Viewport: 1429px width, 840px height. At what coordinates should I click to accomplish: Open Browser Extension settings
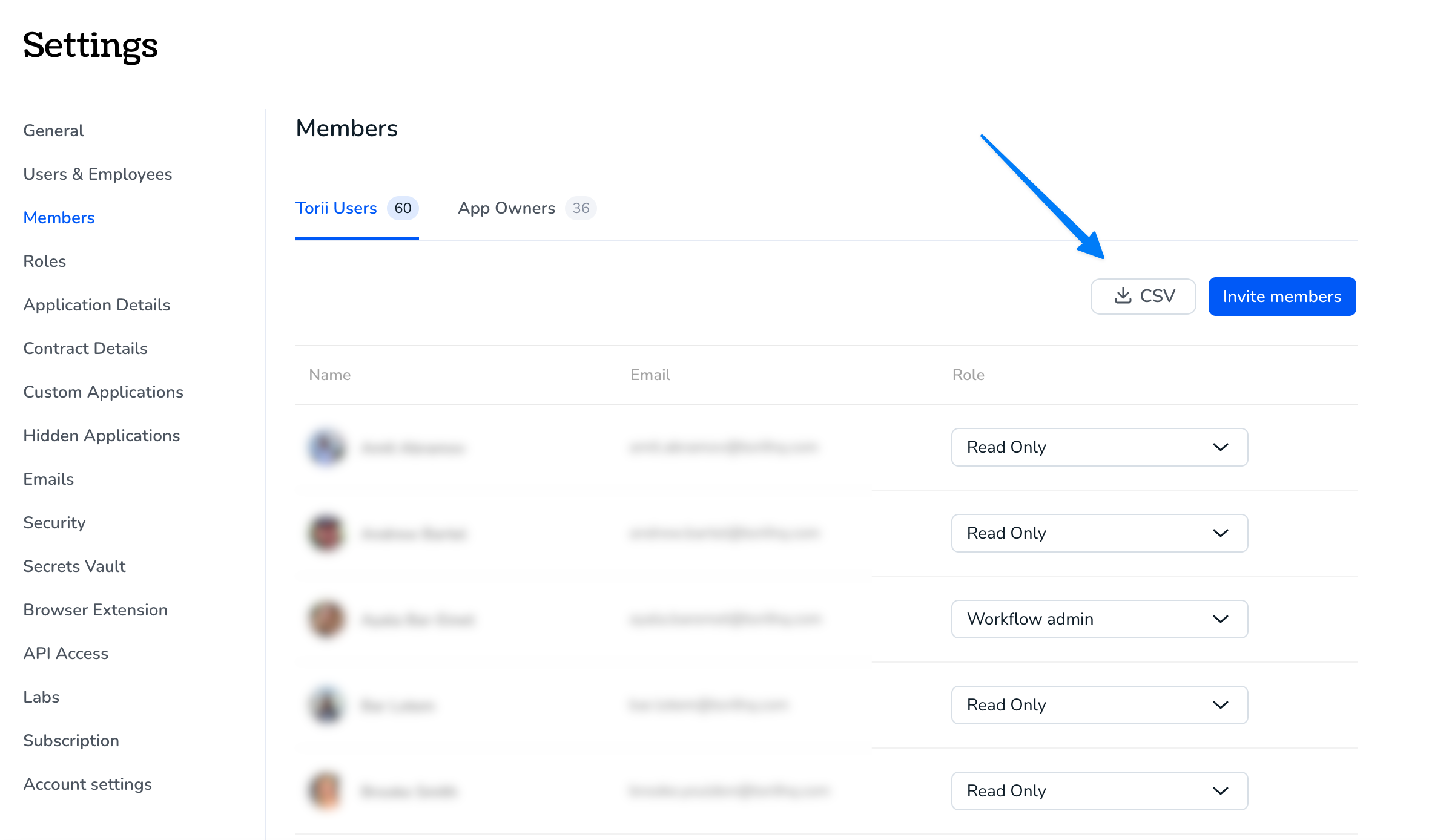(96, 610)
